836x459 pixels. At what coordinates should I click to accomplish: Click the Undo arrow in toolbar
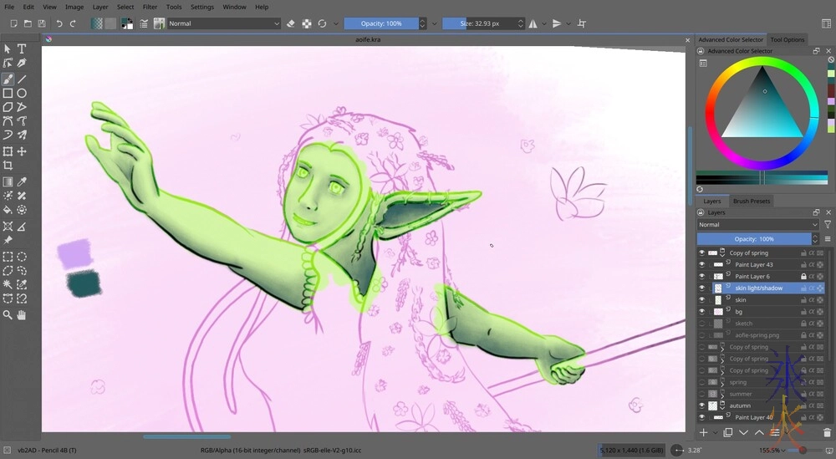(59, 23)
